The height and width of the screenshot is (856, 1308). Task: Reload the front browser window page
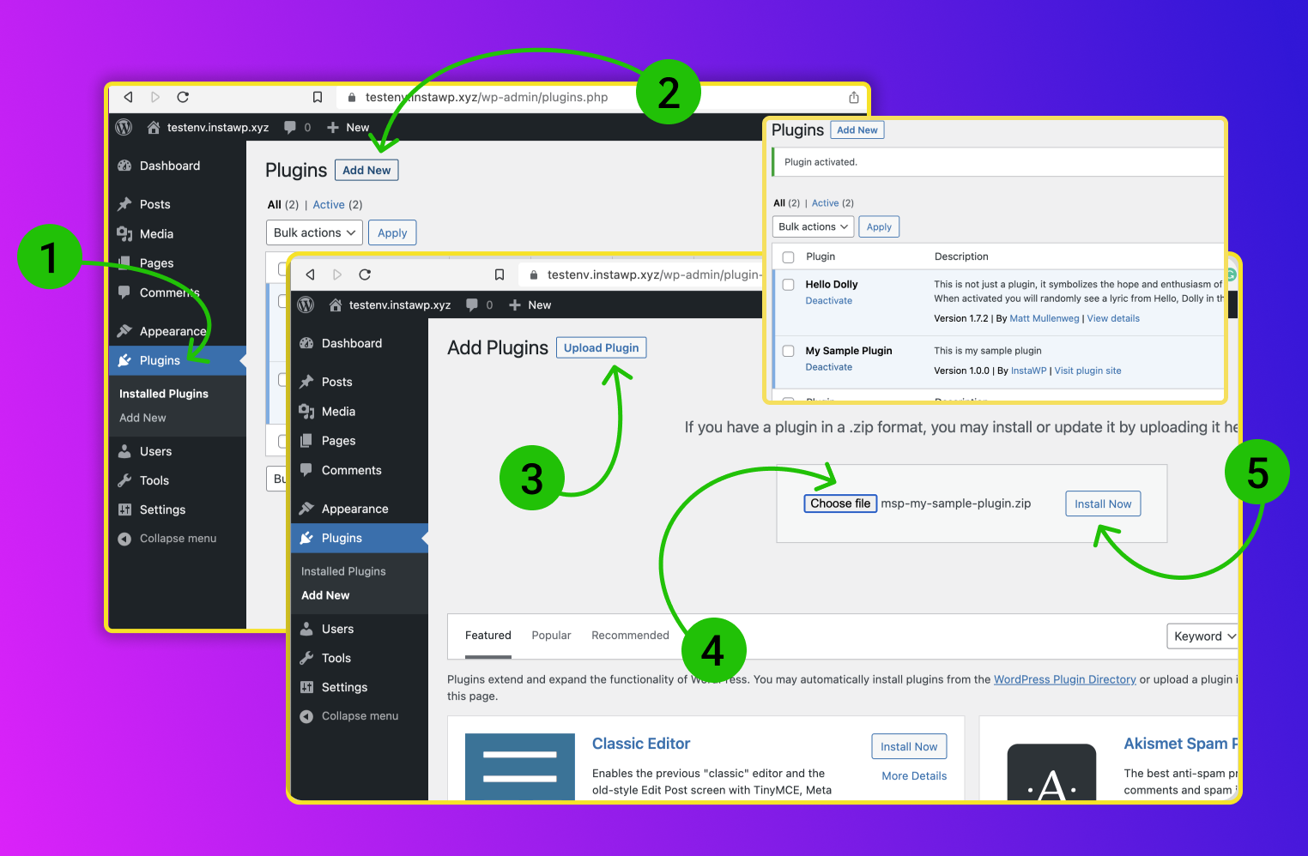tap(365, 274)
